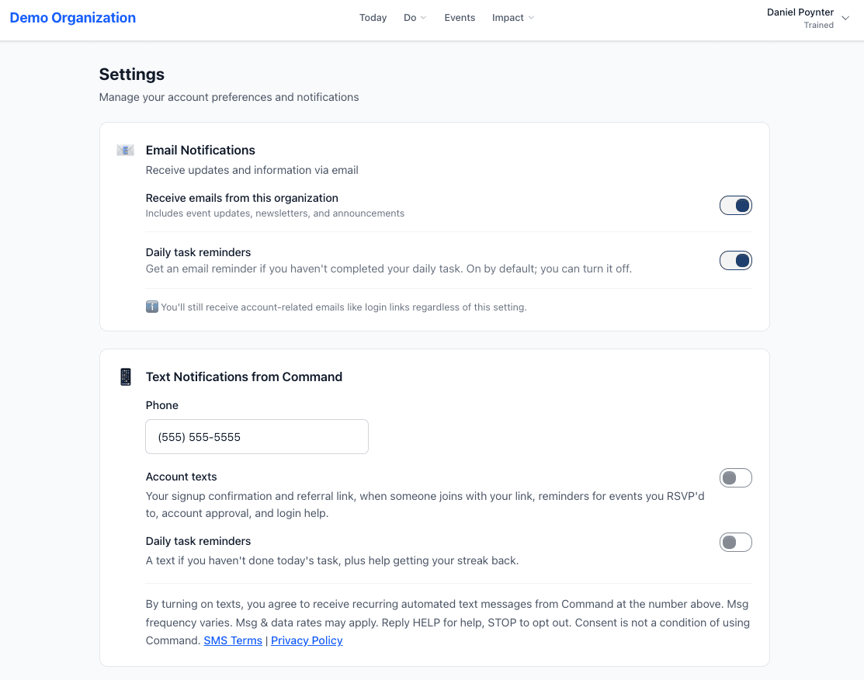Click the Receive emails from this organization label
864x680 pixels.
pos(242,198)
